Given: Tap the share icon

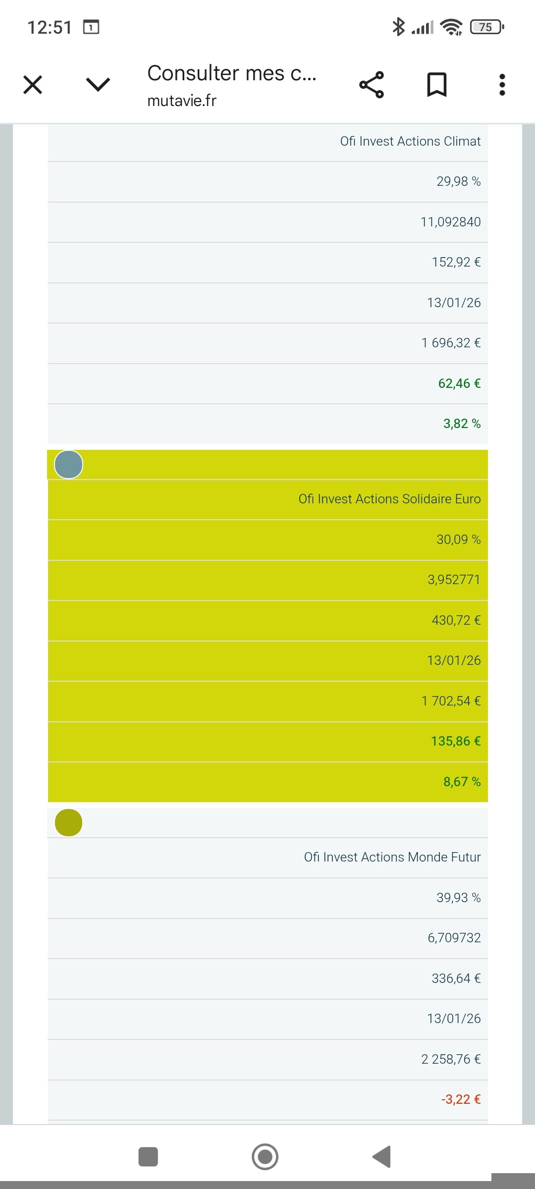Looking at the screenshot, I should (372, 85).
